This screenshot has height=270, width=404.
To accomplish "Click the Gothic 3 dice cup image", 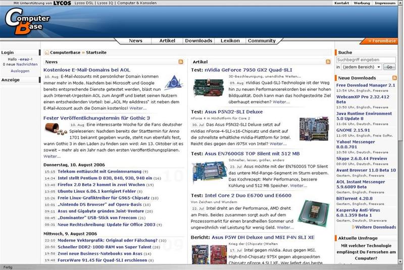I will pyautogui.click(x=56, y=129).
